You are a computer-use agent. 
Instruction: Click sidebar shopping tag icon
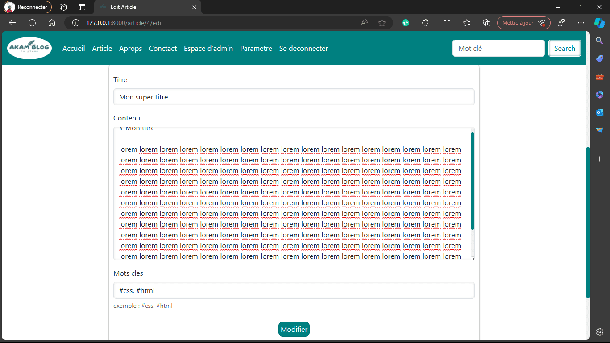(600, 59)
